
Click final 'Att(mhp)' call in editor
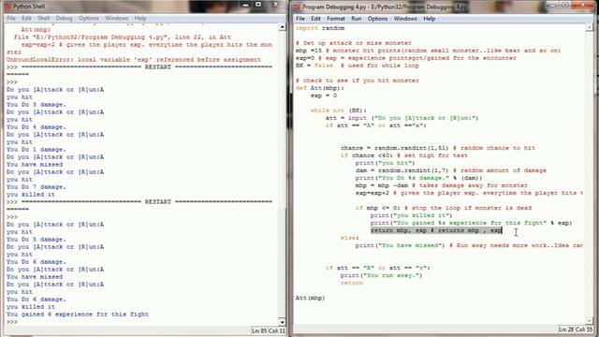coord(310,298)
